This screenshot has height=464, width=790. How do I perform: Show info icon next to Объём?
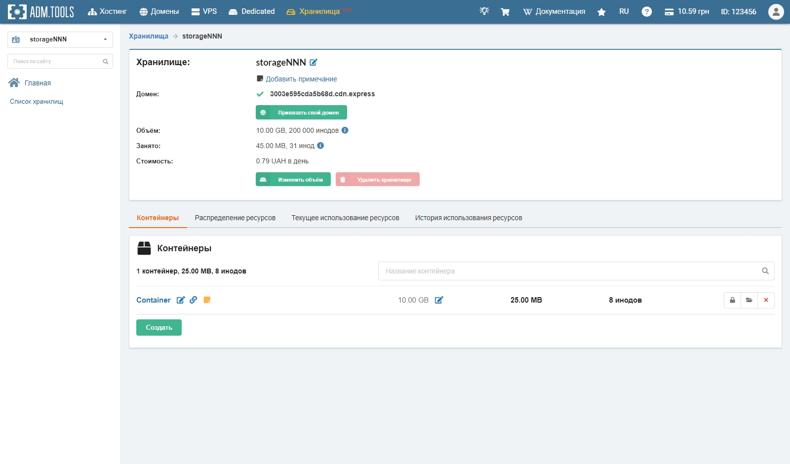pyautogui.click(x=345, y=130)
